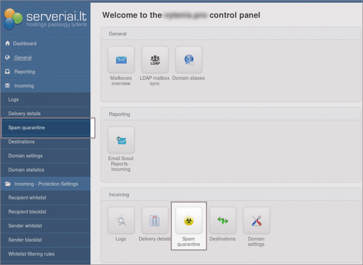This screenshot has height=265, width=363.
Task: Click the Logs magnifier icon tile
Action: click(121, 221)
